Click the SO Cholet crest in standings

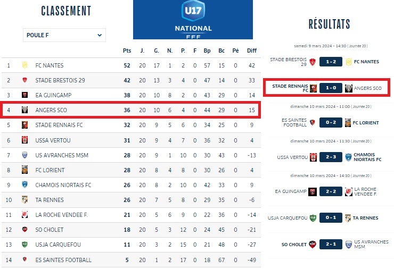point(24,230)
